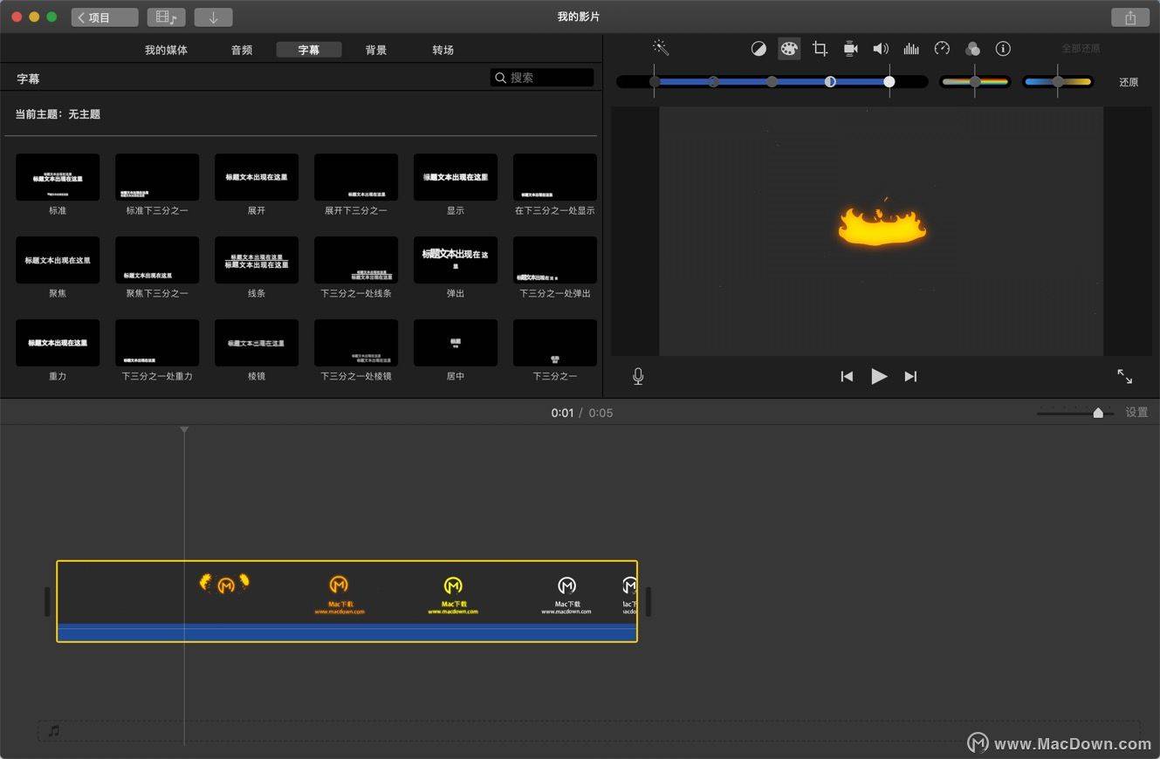Switch to the 转场 tab
Viewport: 1160px width, 759px height.
[443, 50]
